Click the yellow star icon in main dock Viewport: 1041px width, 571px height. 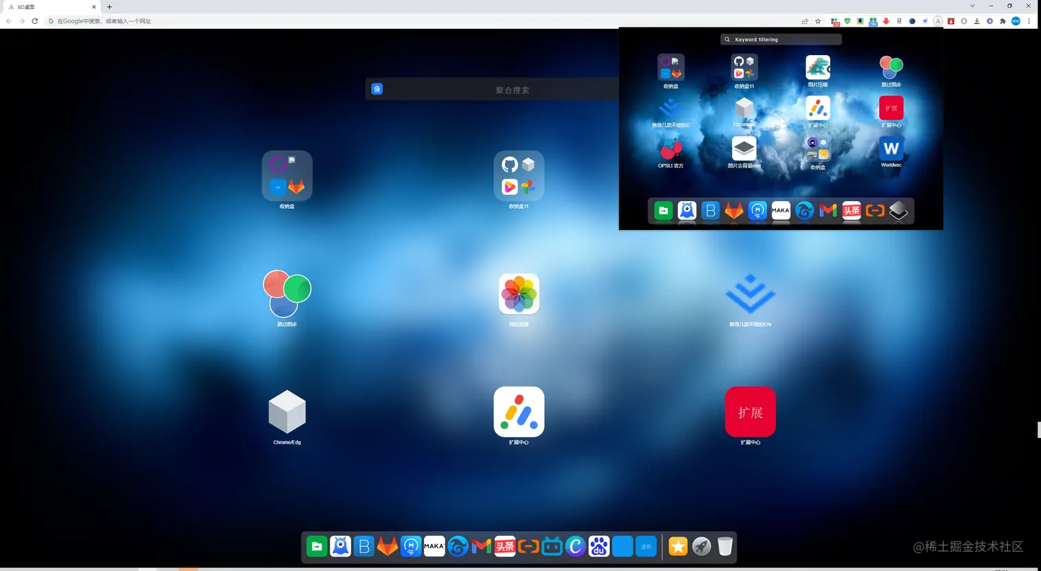678,546
